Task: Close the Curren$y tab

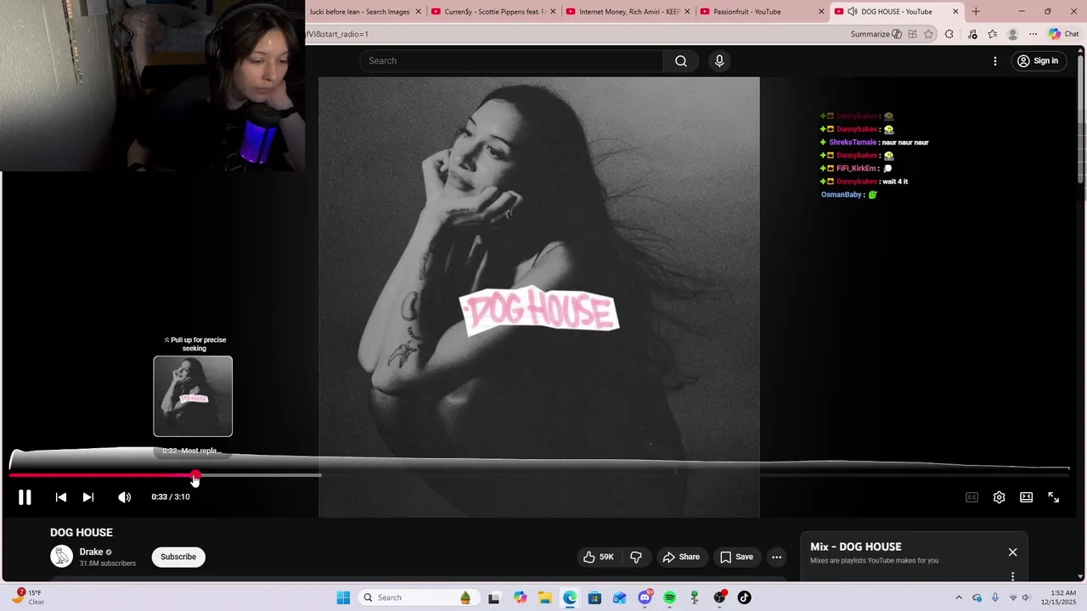Action: pos(554,12)
